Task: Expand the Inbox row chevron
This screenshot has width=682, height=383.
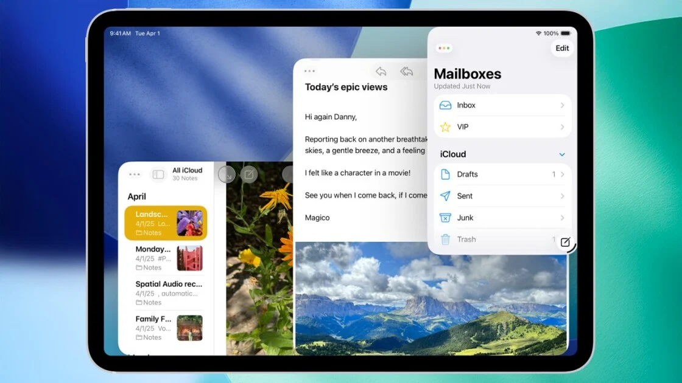Action: tap(562, 105)
